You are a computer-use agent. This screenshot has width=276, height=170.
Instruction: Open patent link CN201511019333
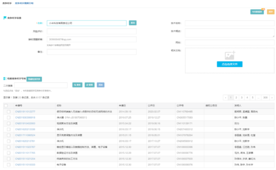click(25, 164)
